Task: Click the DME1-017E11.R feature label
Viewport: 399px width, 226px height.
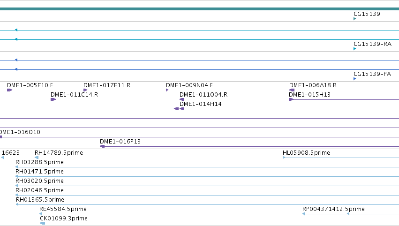Action: pos(107,85)
